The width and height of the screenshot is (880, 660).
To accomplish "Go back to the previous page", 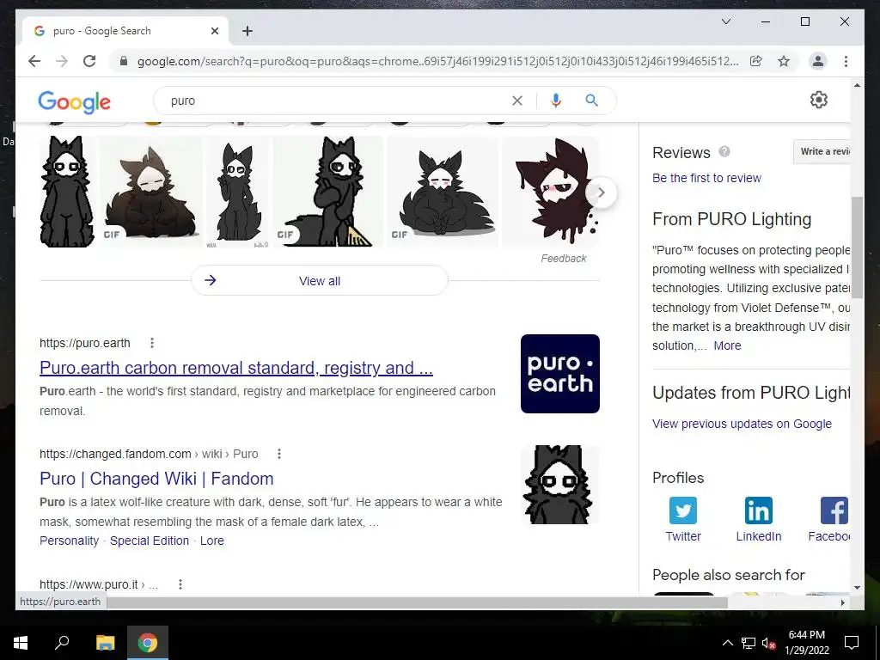I will (34, 61).
